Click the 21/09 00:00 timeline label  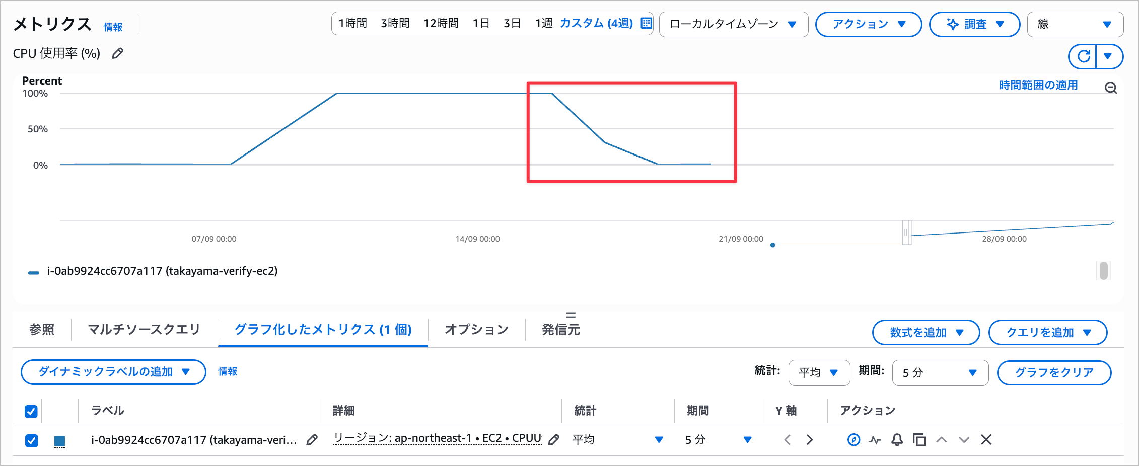click(741, 239)
